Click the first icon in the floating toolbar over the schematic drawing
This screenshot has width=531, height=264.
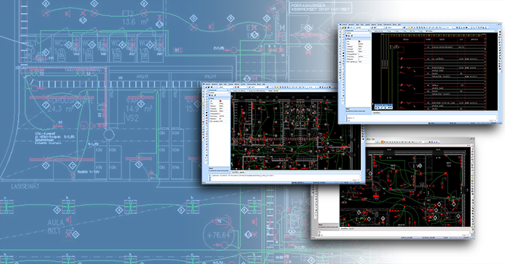[x=376, y=108]
